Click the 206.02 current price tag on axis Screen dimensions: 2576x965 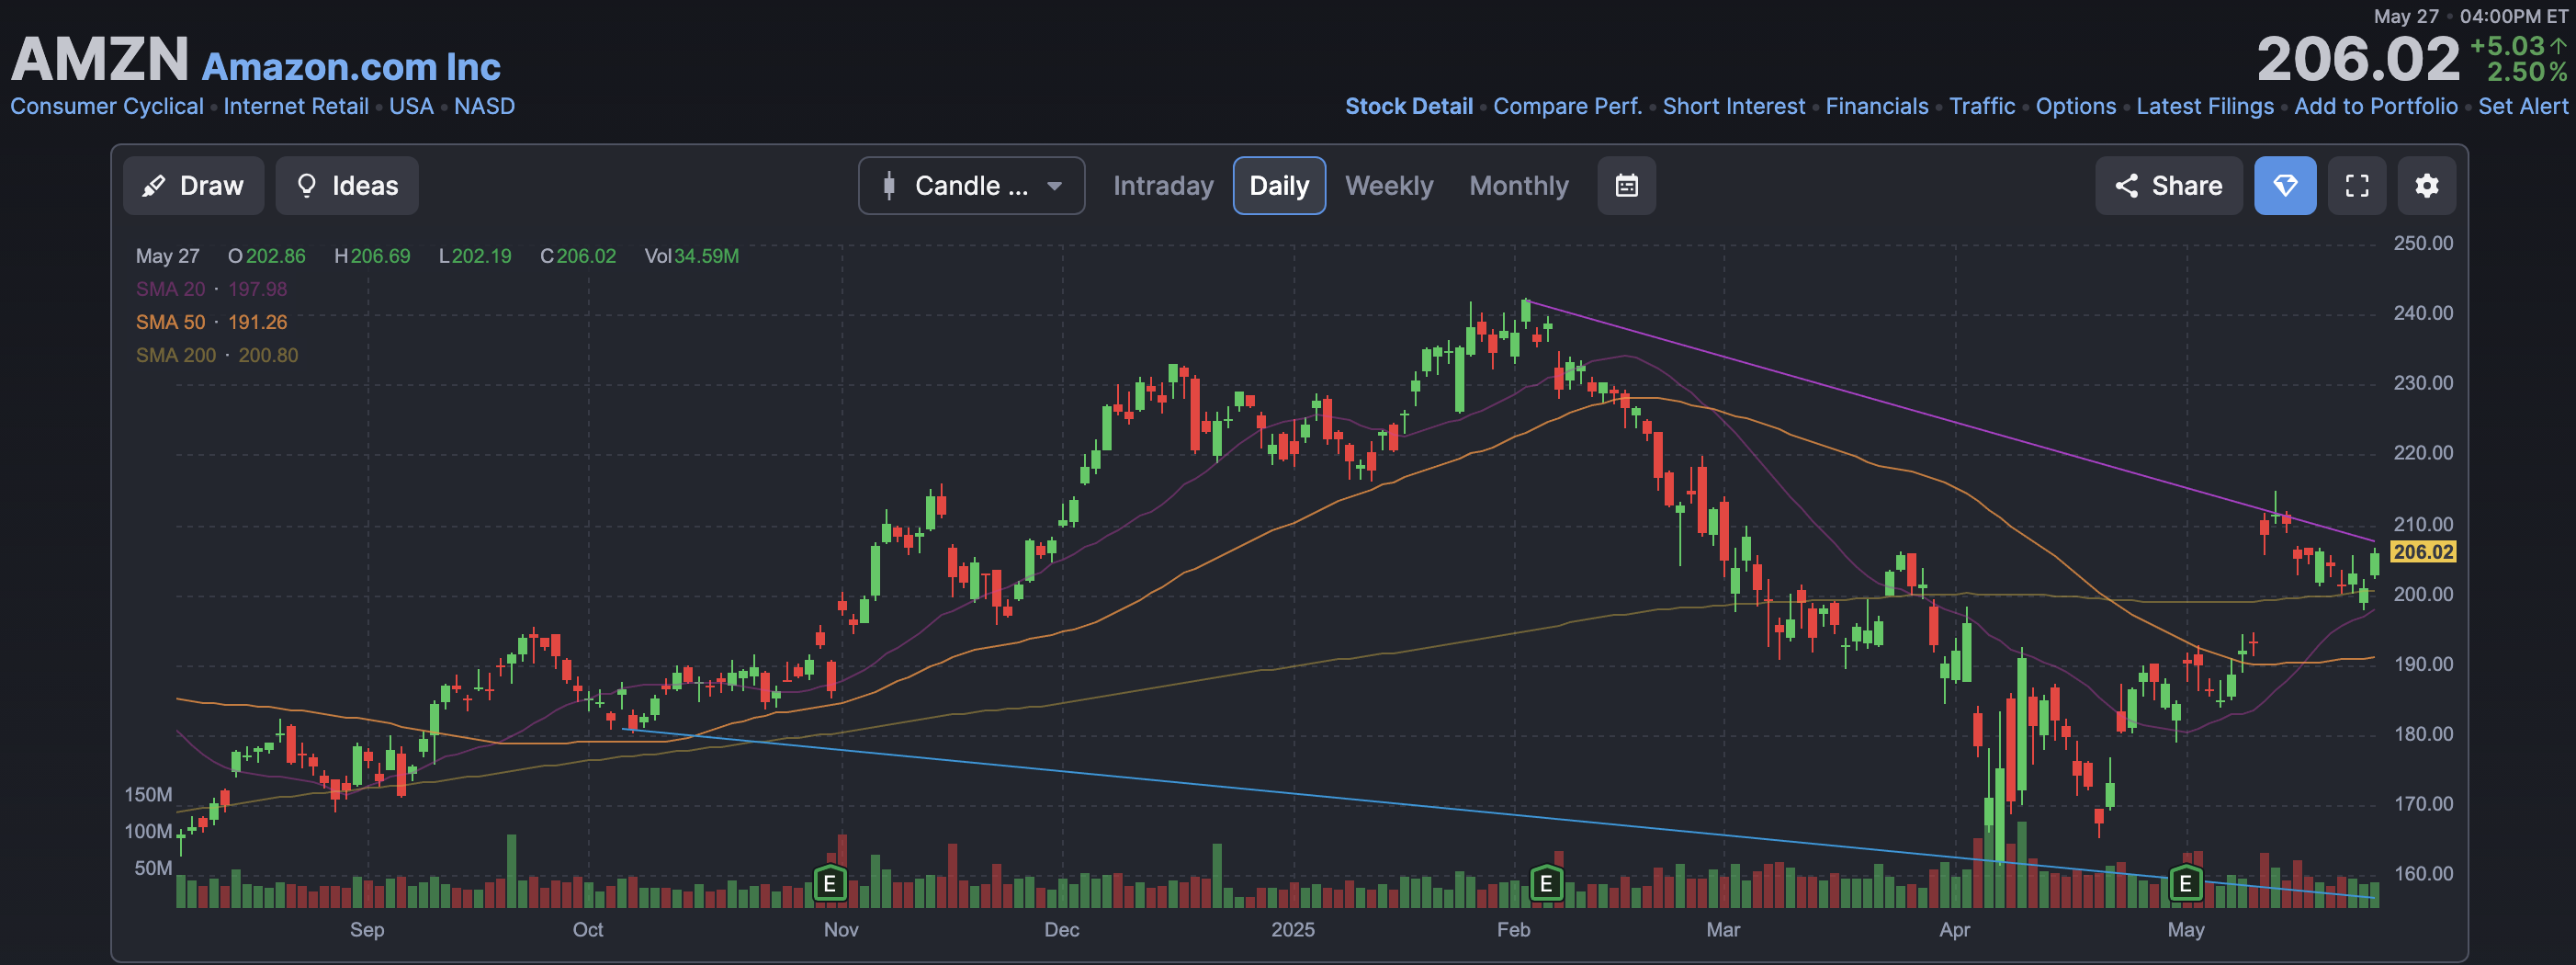tap(2422, 552)
